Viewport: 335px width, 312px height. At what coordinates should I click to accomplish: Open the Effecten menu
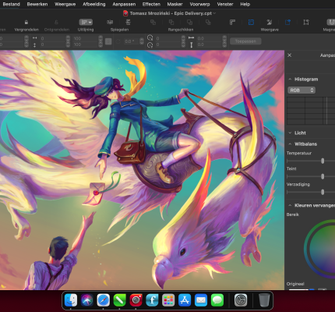(151, 4)
